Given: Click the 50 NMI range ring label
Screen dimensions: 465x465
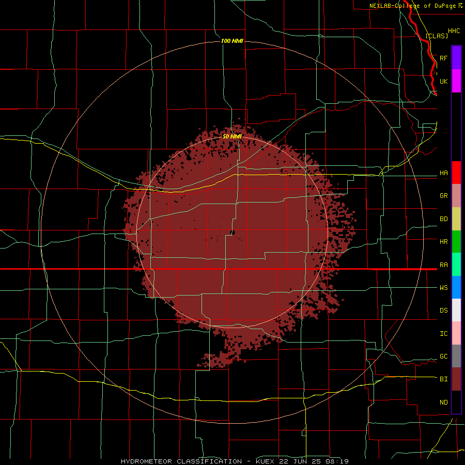Looking at the screenshot, I should click(x=232, y=136).
